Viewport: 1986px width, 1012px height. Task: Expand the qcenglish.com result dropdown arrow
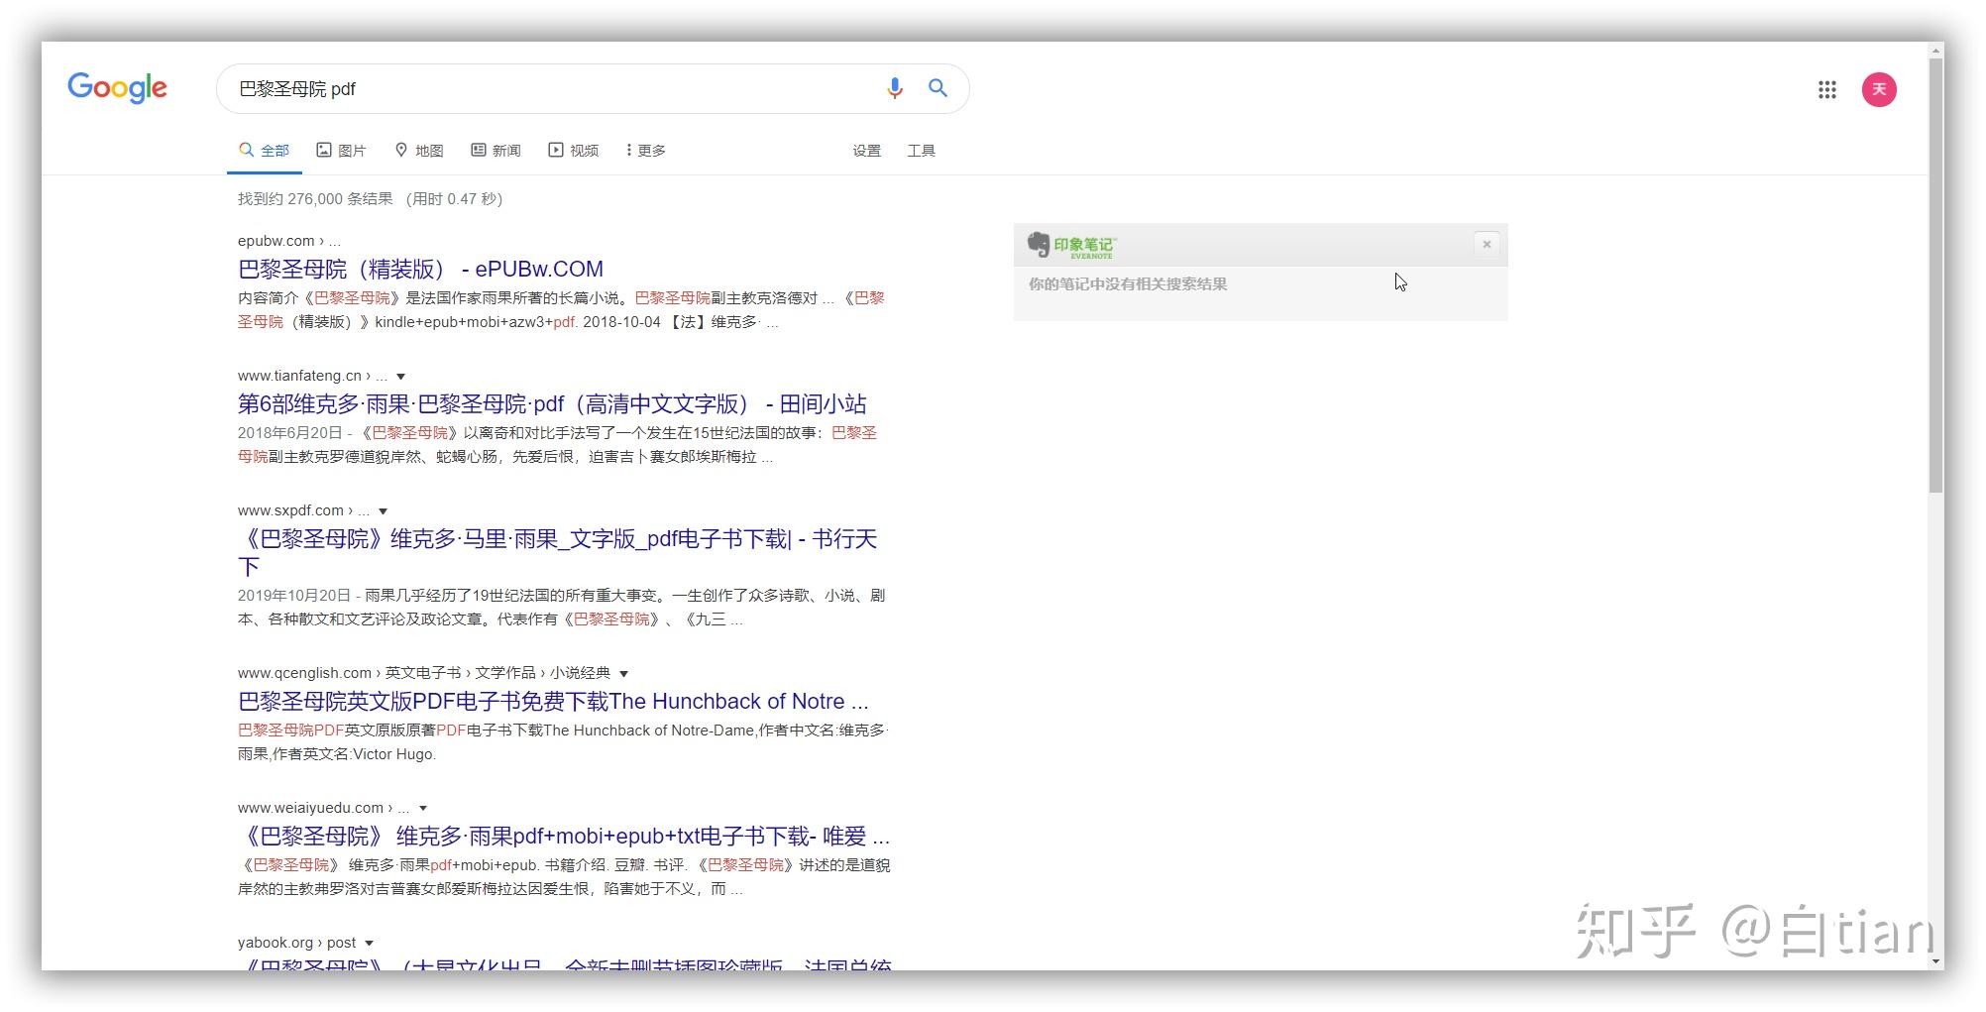[x=623, y=674]
